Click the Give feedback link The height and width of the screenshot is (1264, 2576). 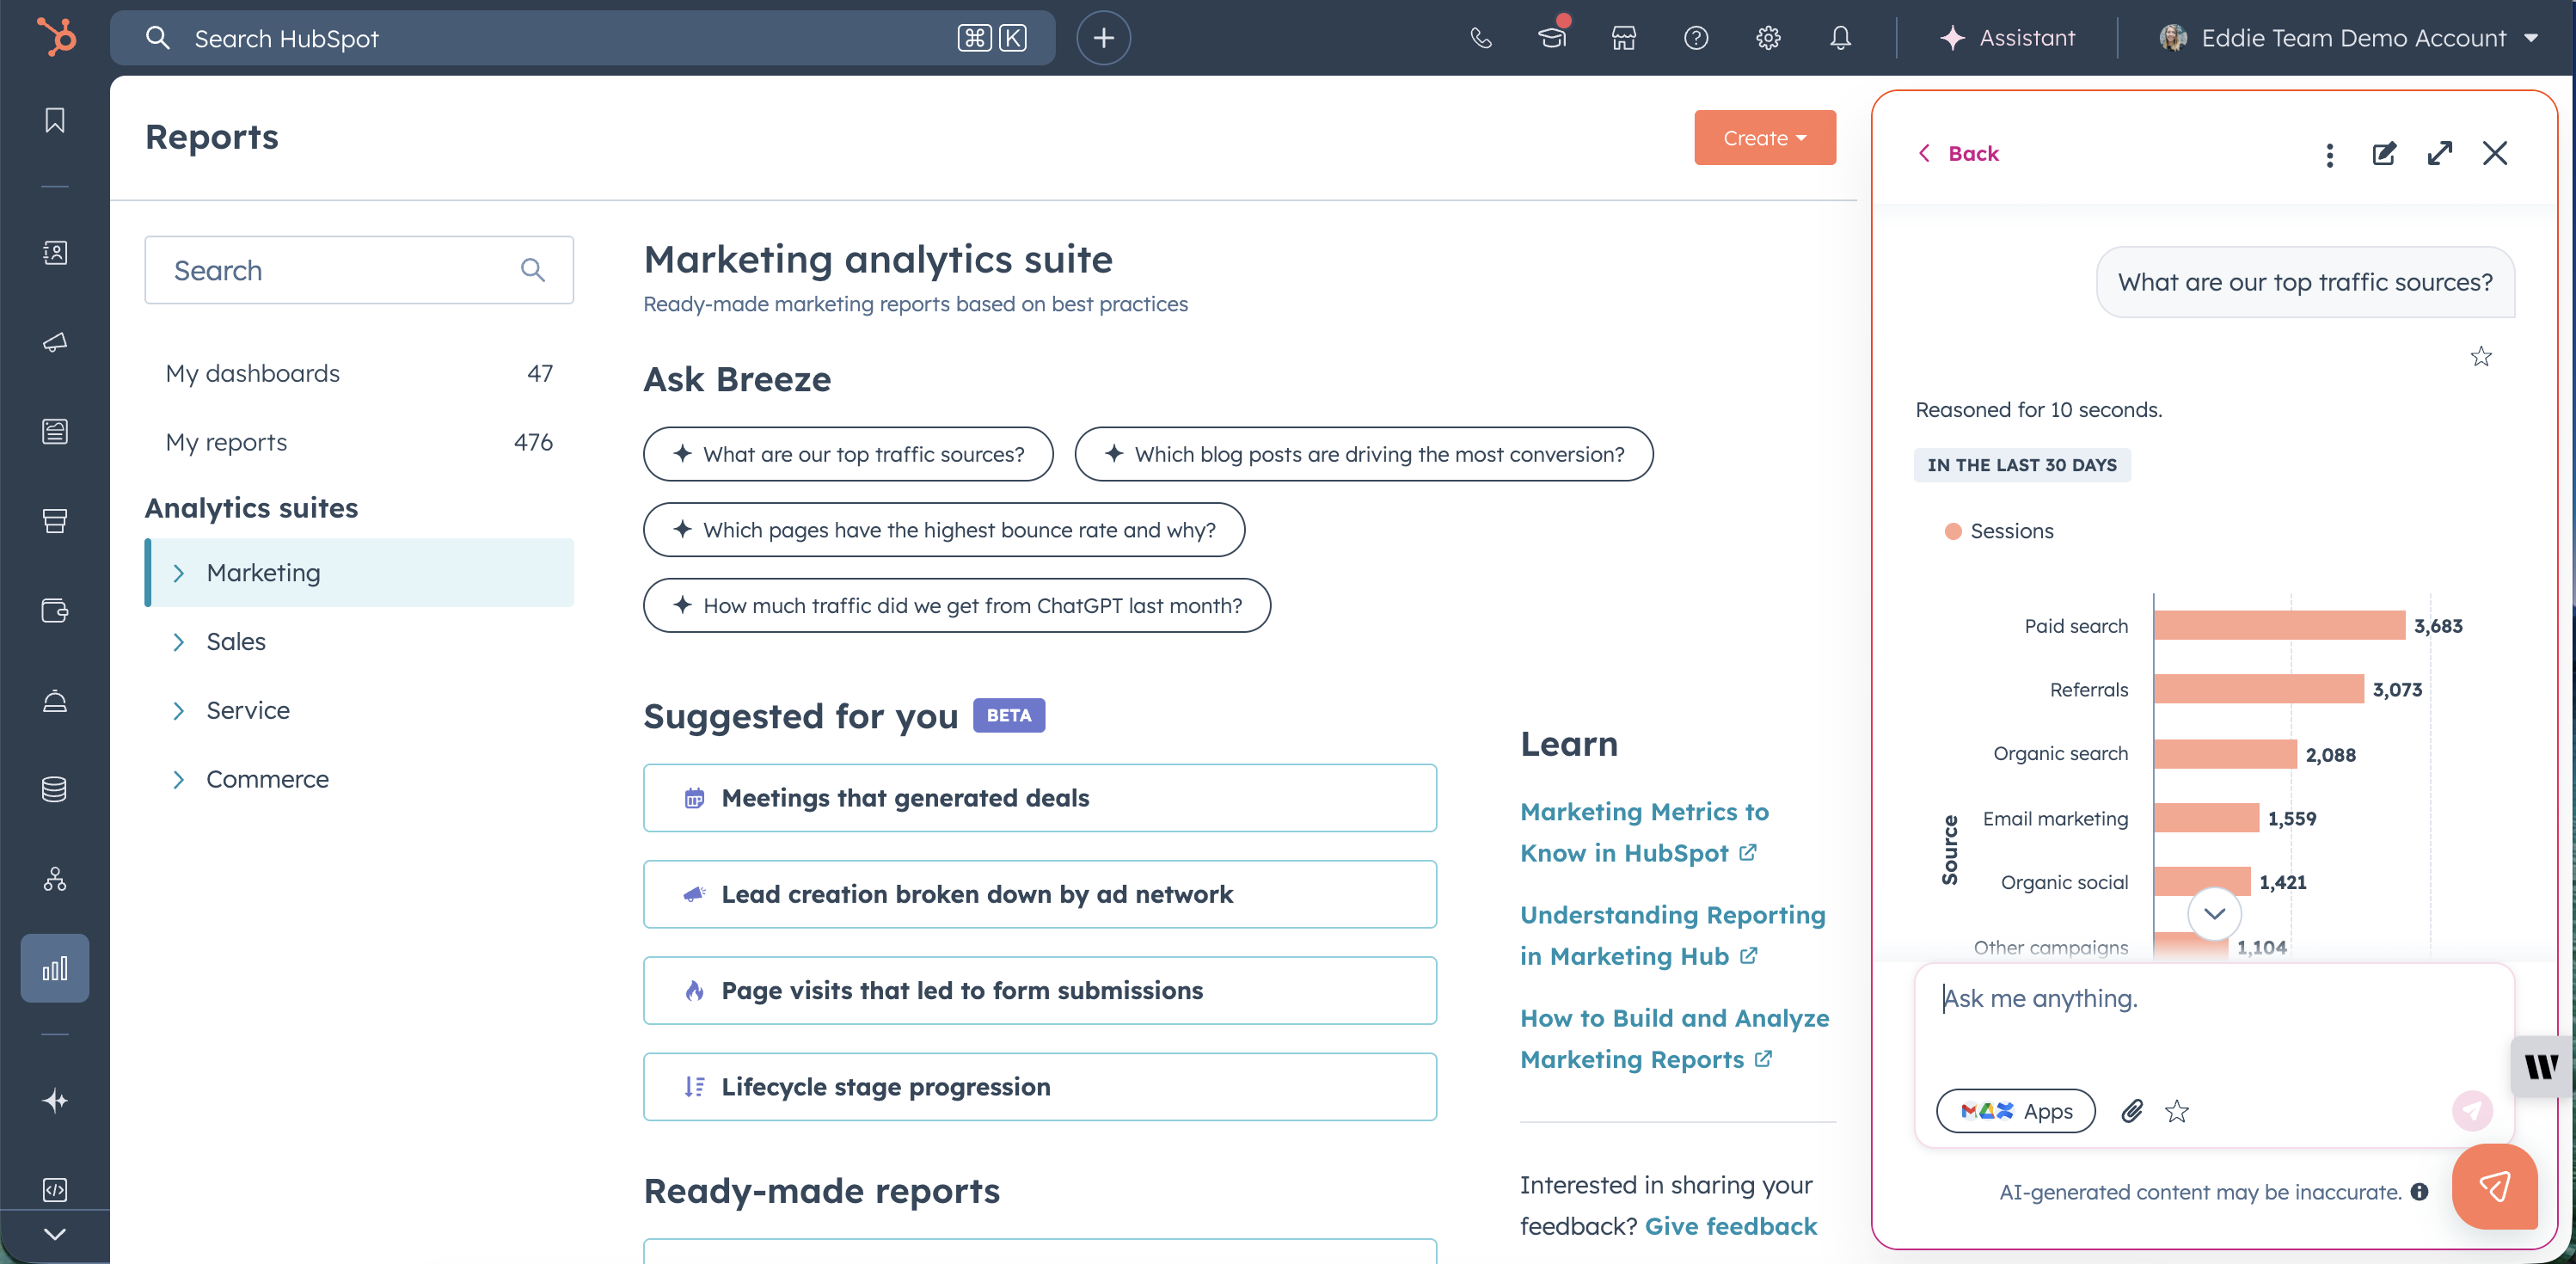tap(1730, 1226)
